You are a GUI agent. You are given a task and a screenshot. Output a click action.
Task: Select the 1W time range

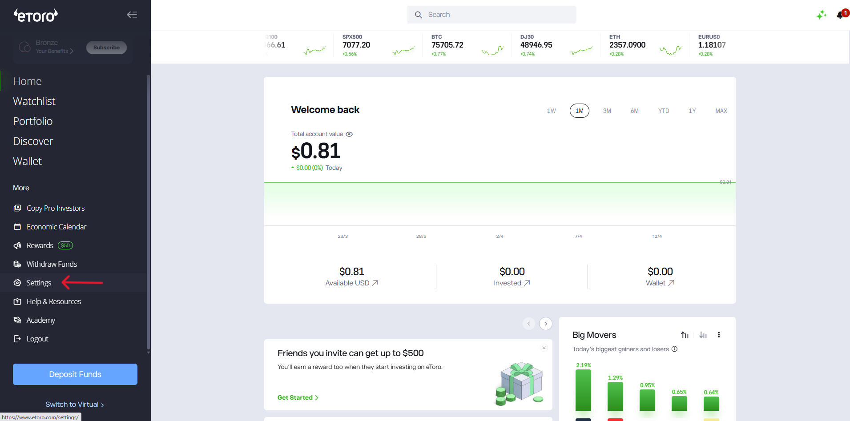[x=552, y=111]
